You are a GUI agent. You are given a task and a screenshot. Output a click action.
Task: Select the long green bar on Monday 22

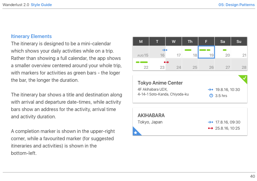pos(144,62)
